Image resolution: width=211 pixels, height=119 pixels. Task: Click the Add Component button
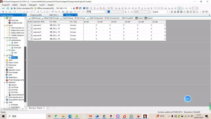(95, 18)
